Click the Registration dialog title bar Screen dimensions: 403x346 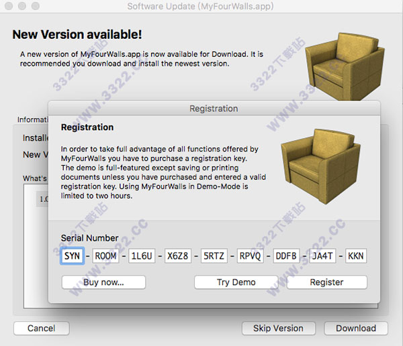point(214,109)
